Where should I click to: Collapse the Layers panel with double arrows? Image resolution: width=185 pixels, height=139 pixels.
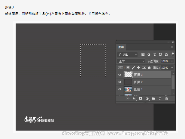[168, 42]
